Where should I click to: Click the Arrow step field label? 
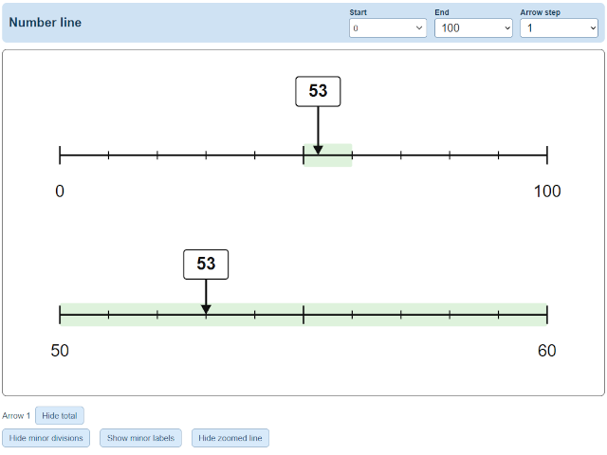tap(540, 12)
